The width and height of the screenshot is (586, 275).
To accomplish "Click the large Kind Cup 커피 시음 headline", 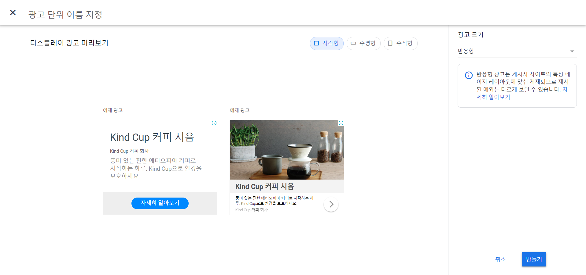I will [x=152, y=137].
